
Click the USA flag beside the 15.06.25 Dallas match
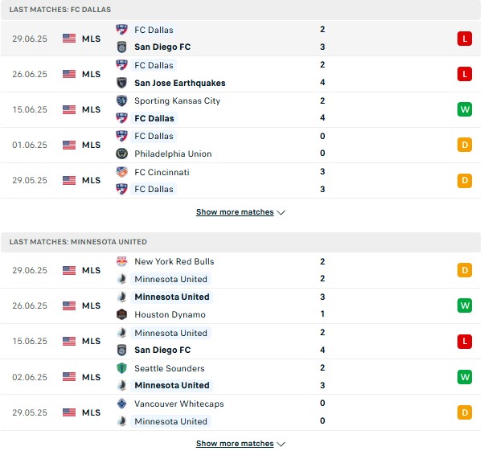pyautogui.click(x=69, y=109)
